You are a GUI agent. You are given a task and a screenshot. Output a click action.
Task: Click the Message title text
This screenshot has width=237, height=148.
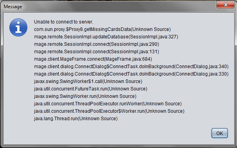coord(13,7)
